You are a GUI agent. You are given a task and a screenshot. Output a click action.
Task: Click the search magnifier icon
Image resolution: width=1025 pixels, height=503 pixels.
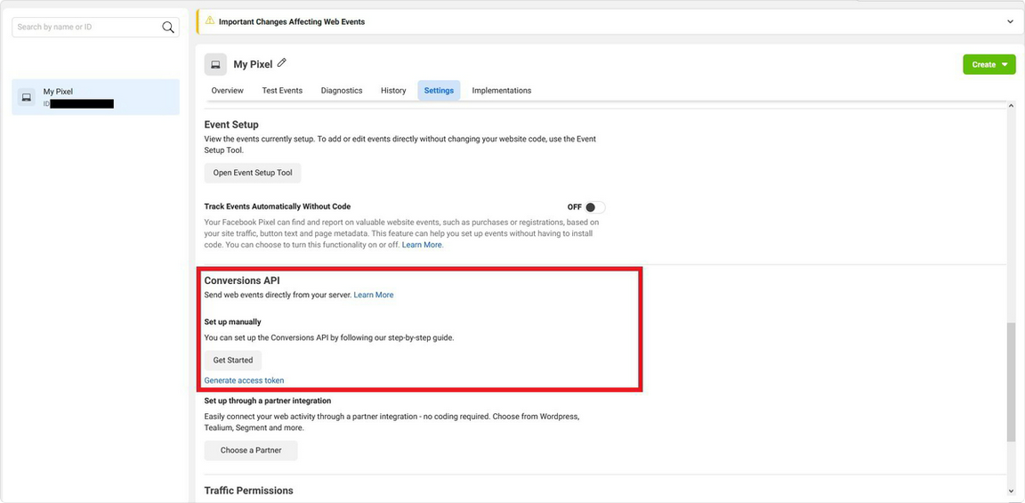(x=168, y=27)
